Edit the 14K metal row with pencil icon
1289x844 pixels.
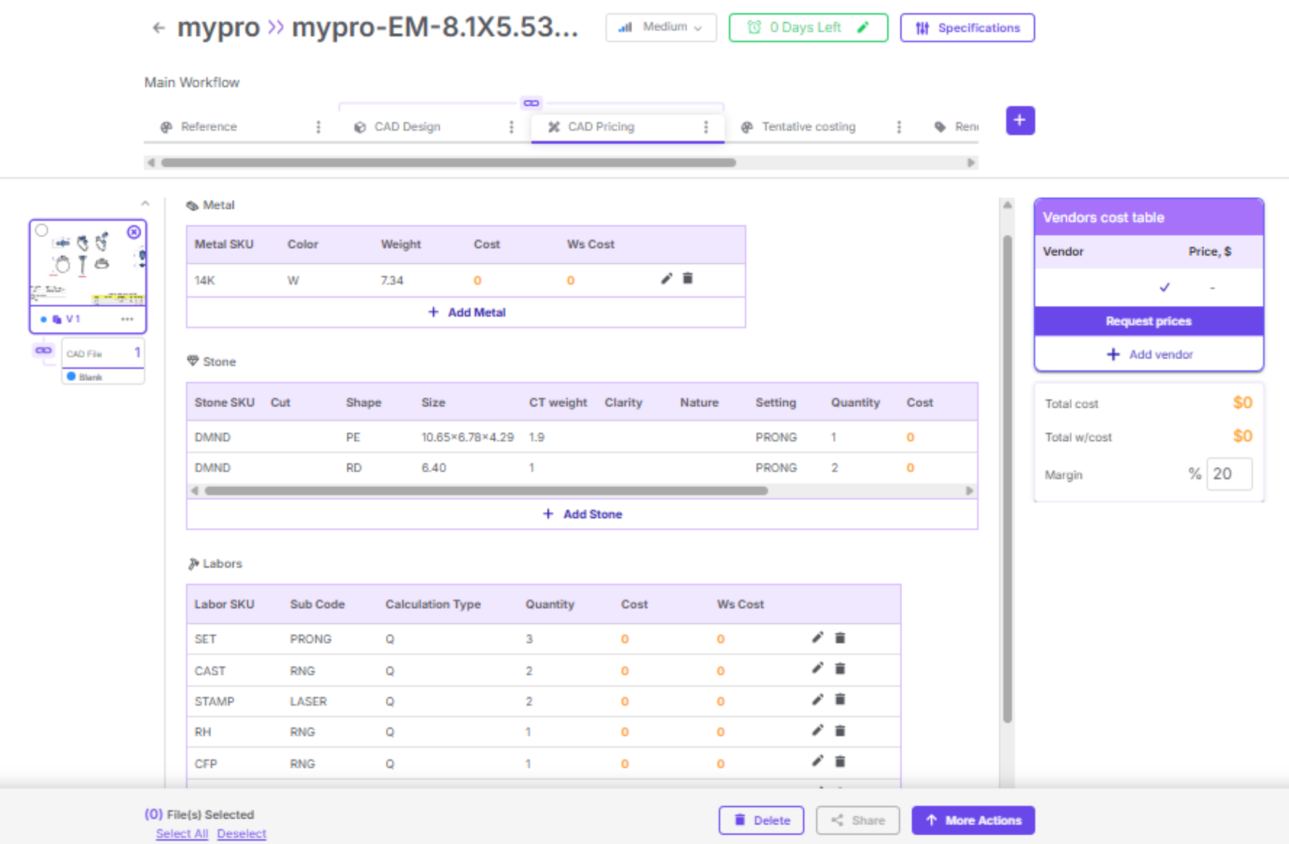click(666, 278)
